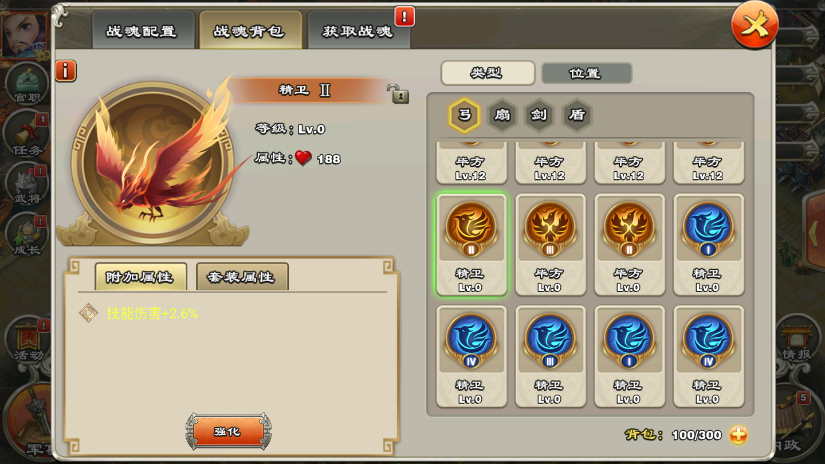Select the orange 毕方 II soul
This screenshot has width=825, height=464.
(629, 245)
